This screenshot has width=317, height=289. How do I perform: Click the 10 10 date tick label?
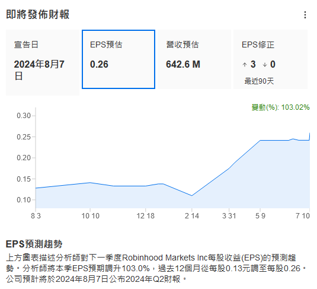(x=91, y=215)
